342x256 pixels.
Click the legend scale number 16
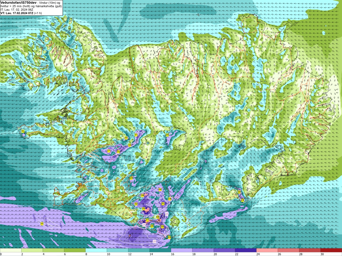coord(172,254)
